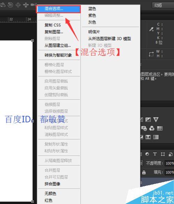The image size is (174, 204).
Task: Filter layers by shape layers
Action: (163, 154)
